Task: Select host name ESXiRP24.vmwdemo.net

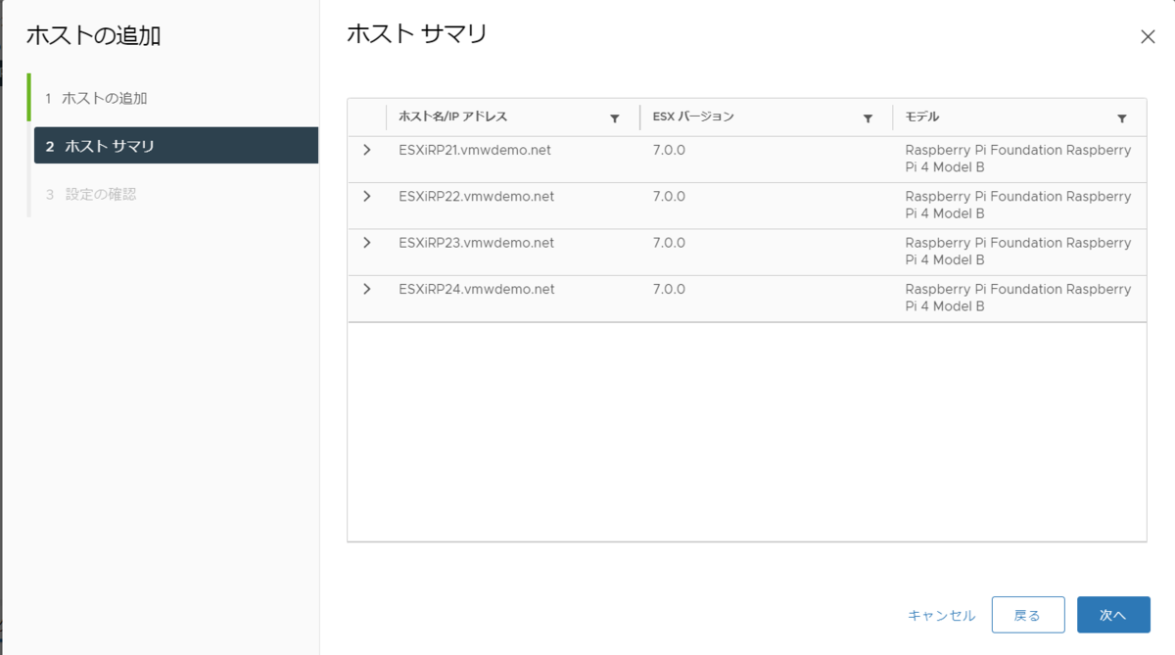Action: pyautogui.click(x=477, y=289)
